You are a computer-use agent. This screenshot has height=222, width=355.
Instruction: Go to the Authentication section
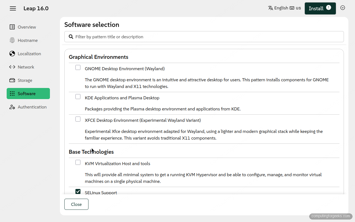(28, 107)
